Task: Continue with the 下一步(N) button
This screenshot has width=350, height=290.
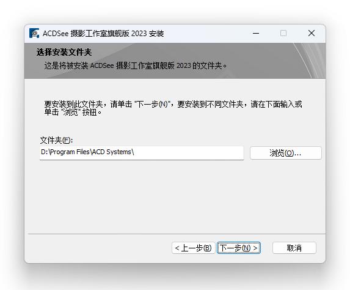Action: (239, 248)
